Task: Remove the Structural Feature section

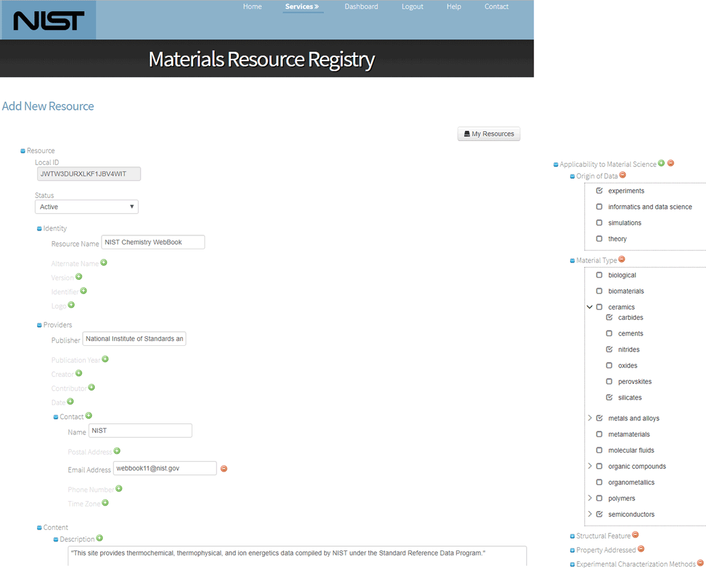Action: click(635, 535)
